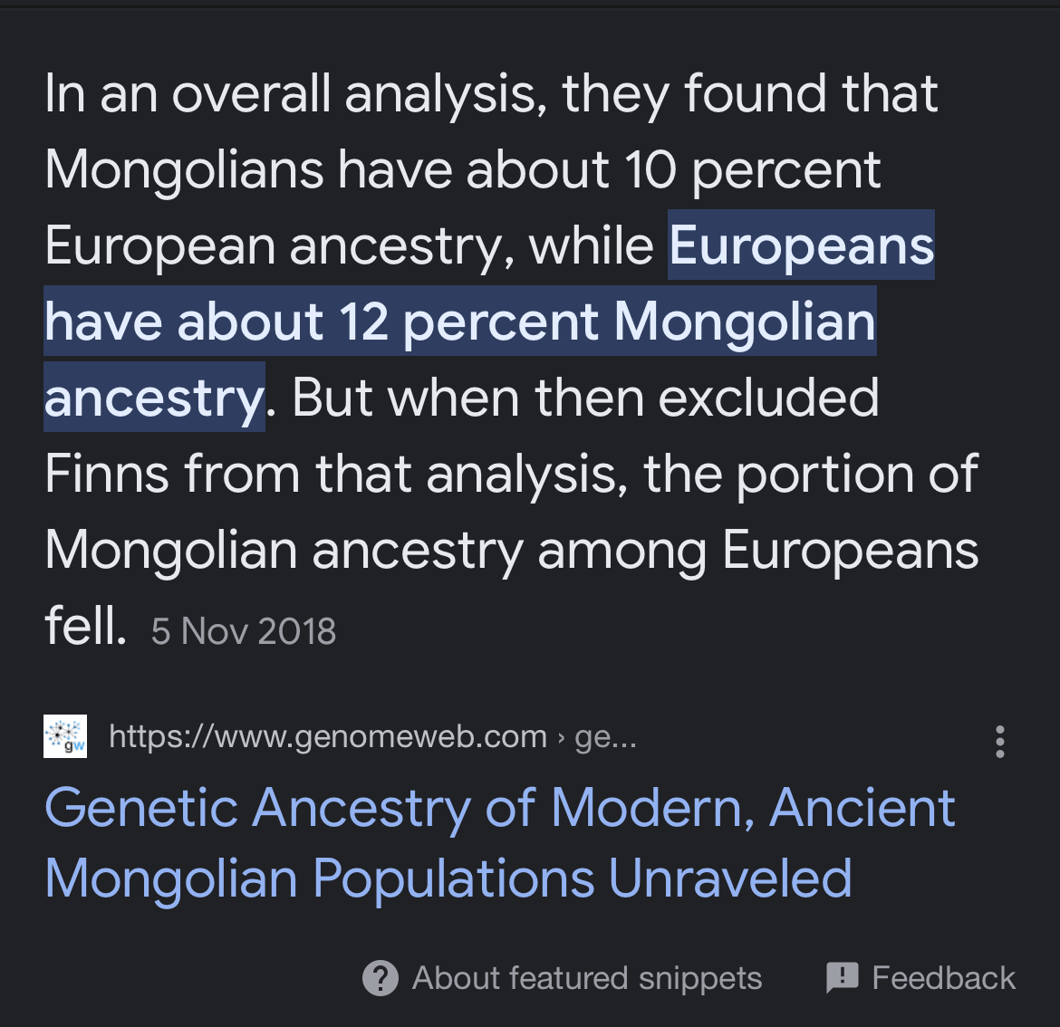Image resolution: width=1060 pixels, height=1027 pixels.
Task: Send Feedback on this snippet
Action: point(943,978)
